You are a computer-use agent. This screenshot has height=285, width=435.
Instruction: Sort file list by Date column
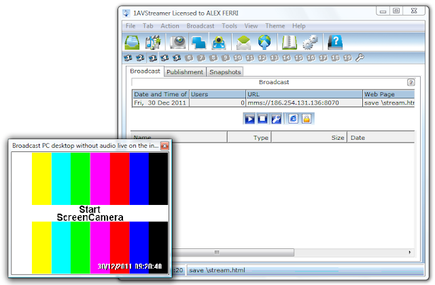(x=381, y=138)
